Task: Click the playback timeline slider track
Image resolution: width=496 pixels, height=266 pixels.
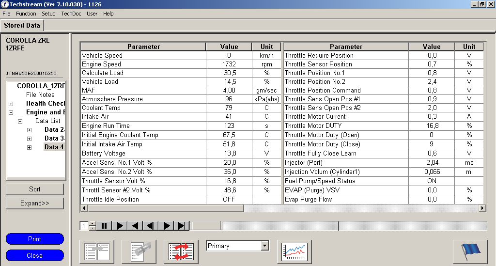Action: (339, 226)
